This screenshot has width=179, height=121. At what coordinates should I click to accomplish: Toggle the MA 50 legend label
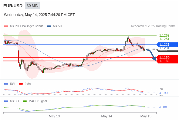click(x=57, y=26)
